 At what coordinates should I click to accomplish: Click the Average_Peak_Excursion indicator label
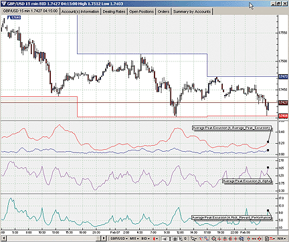click(x=231, y=128)
